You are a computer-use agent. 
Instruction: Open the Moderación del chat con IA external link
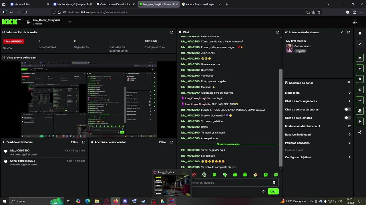[x=349, y=126]
